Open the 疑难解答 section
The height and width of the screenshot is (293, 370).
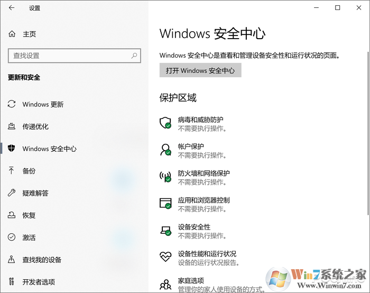click(x=35, y=193)
